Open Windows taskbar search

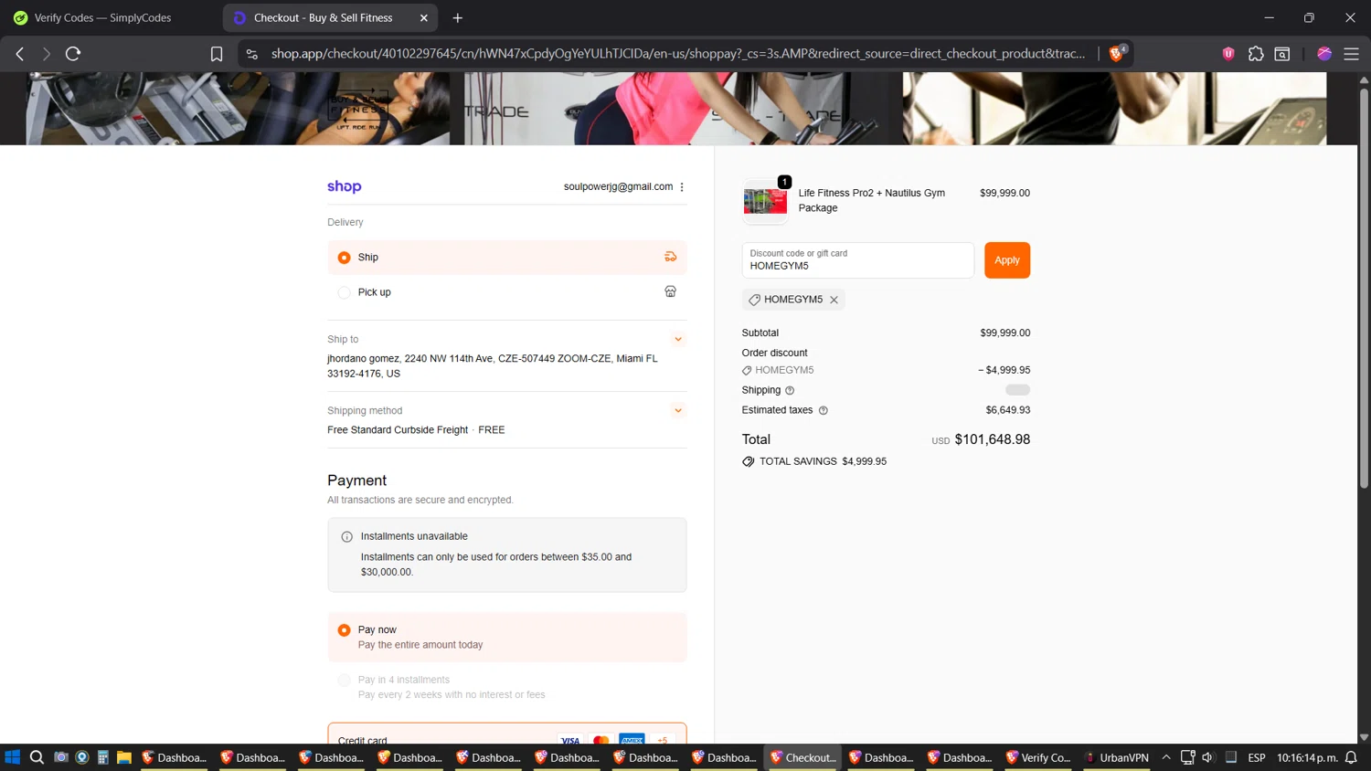tap(37, 757)
